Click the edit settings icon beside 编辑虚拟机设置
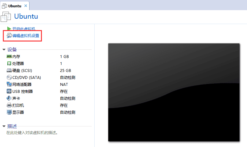Image resolution: width=247 pixels, height=147 pixels. point(9,36)
